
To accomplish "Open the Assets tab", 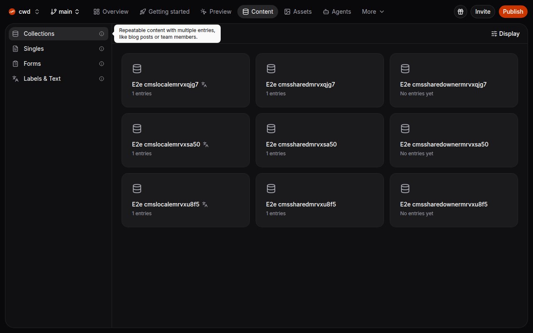I will [x=298, y=12].
